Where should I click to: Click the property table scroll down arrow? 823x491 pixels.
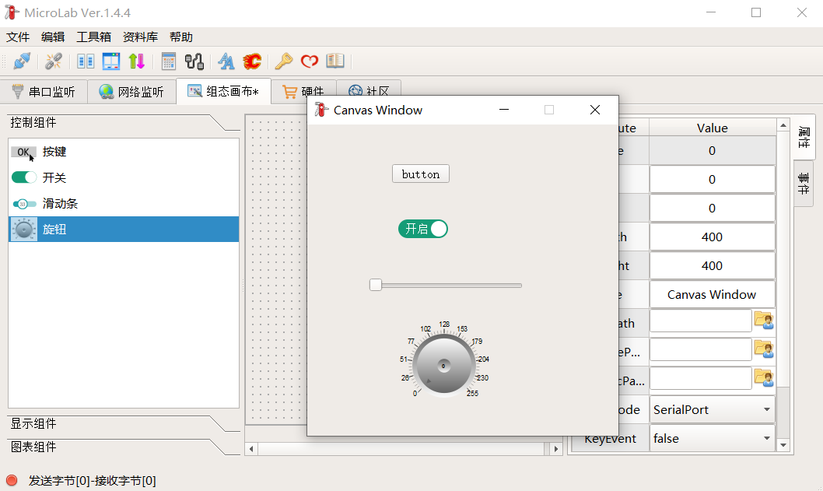pos(783,445)
